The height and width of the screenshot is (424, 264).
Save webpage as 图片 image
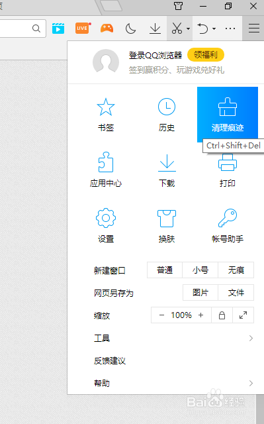click(200, 292)
